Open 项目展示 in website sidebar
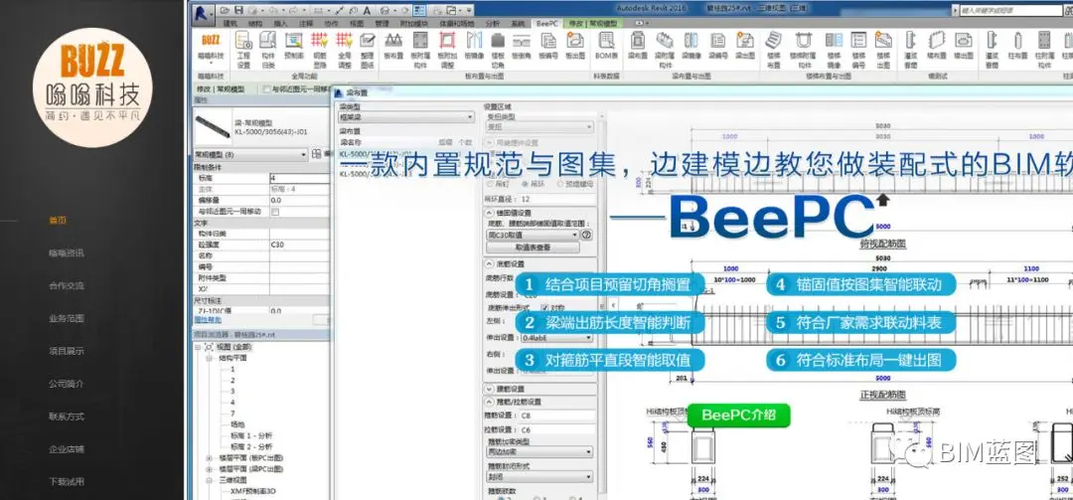 [67, 351]
